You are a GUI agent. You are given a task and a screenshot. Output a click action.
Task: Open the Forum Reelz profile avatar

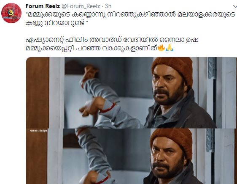[x=11, y=13]
